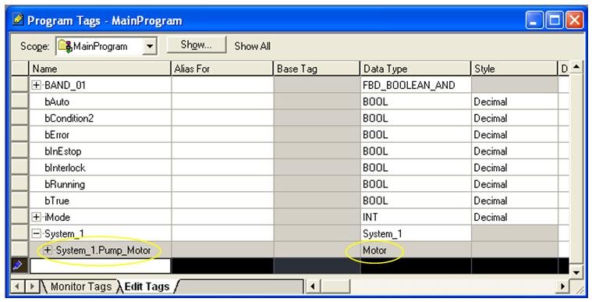Select the row header for bRunning
Screen dimensions: 592x302
(19, 184)
